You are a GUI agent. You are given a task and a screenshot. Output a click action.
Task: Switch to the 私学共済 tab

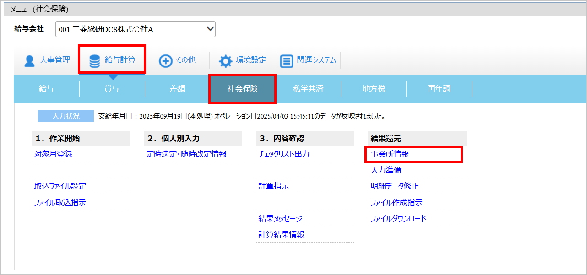pos(308,89)
